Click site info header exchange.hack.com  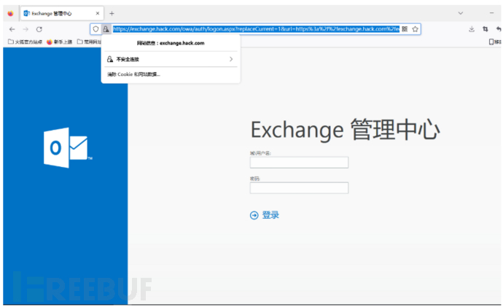click(x=171, y=43)
